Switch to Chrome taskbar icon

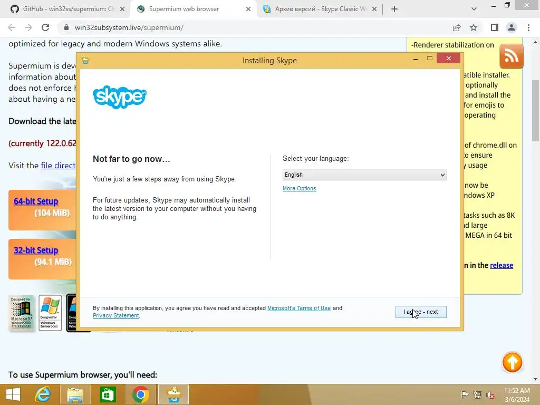[140, 394]
